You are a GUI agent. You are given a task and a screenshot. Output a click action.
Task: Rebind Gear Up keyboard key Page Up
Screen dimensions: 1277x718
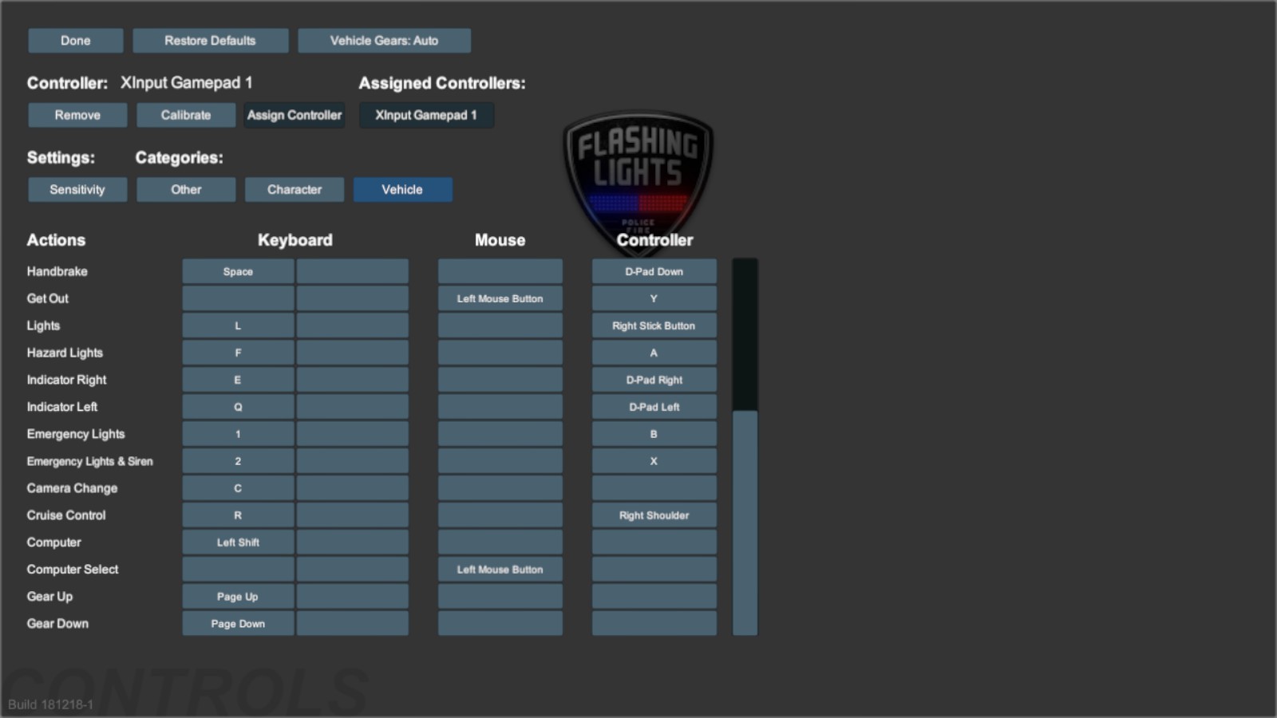[x=238, y=597]
